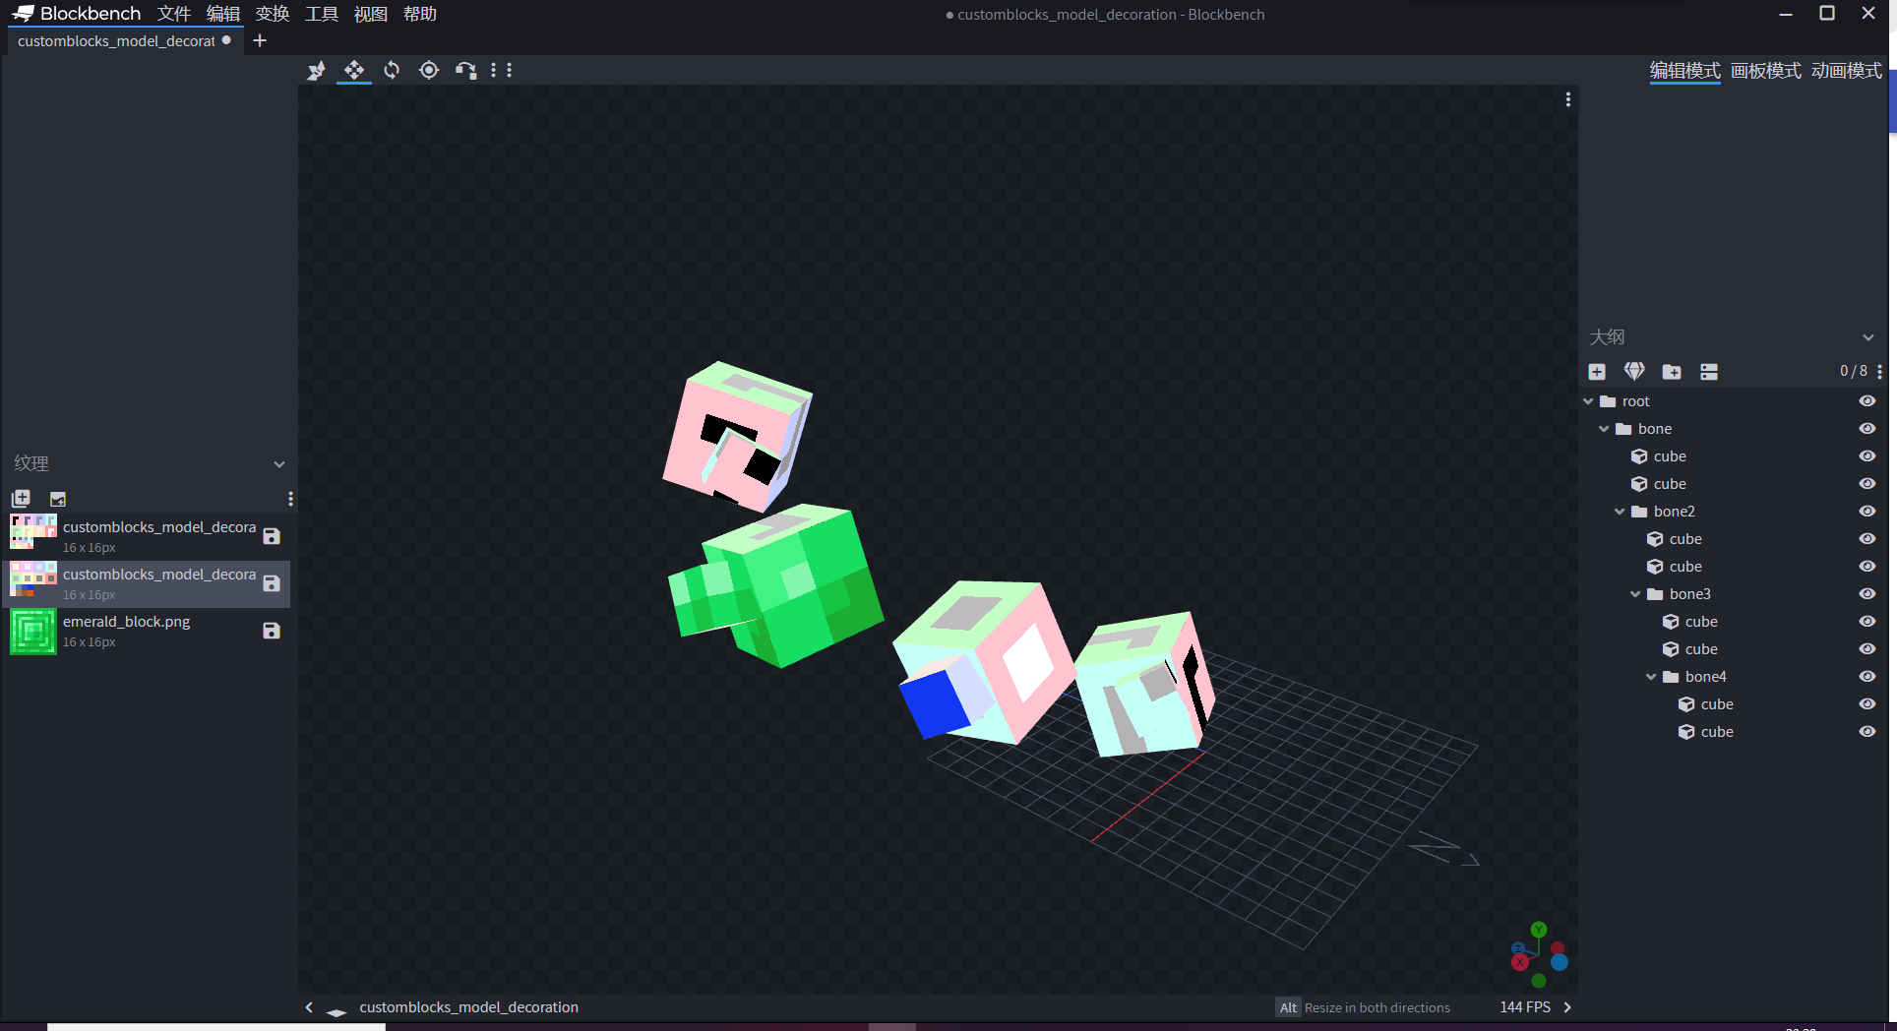
Task: Hide the first cube under bone4
Action: [x=1866, y=704]
